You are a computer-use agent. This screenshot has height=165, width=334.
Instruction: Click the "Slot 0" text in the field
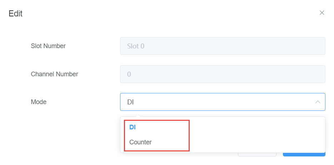tap(136, 46)
